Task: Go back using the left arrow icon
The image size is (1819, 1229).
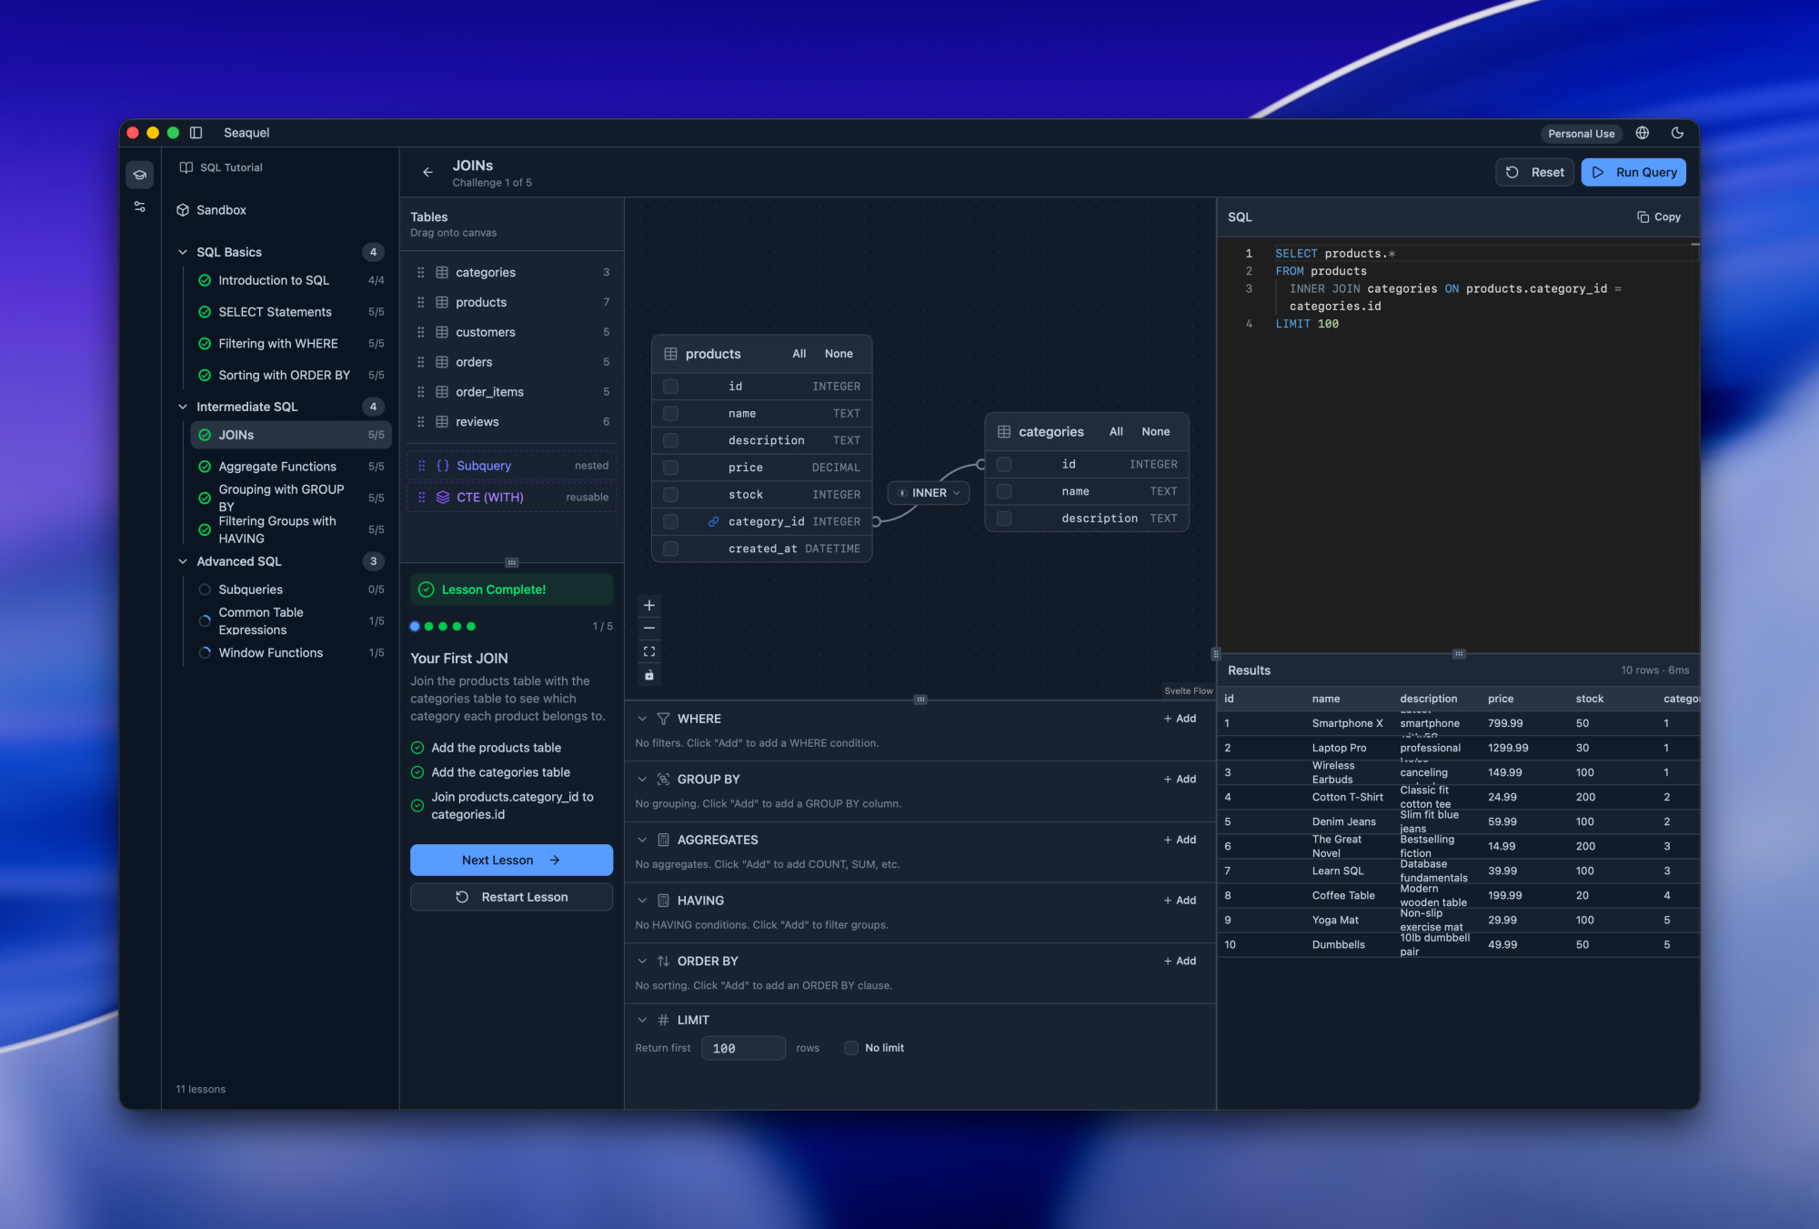Action: click(427, 172)
